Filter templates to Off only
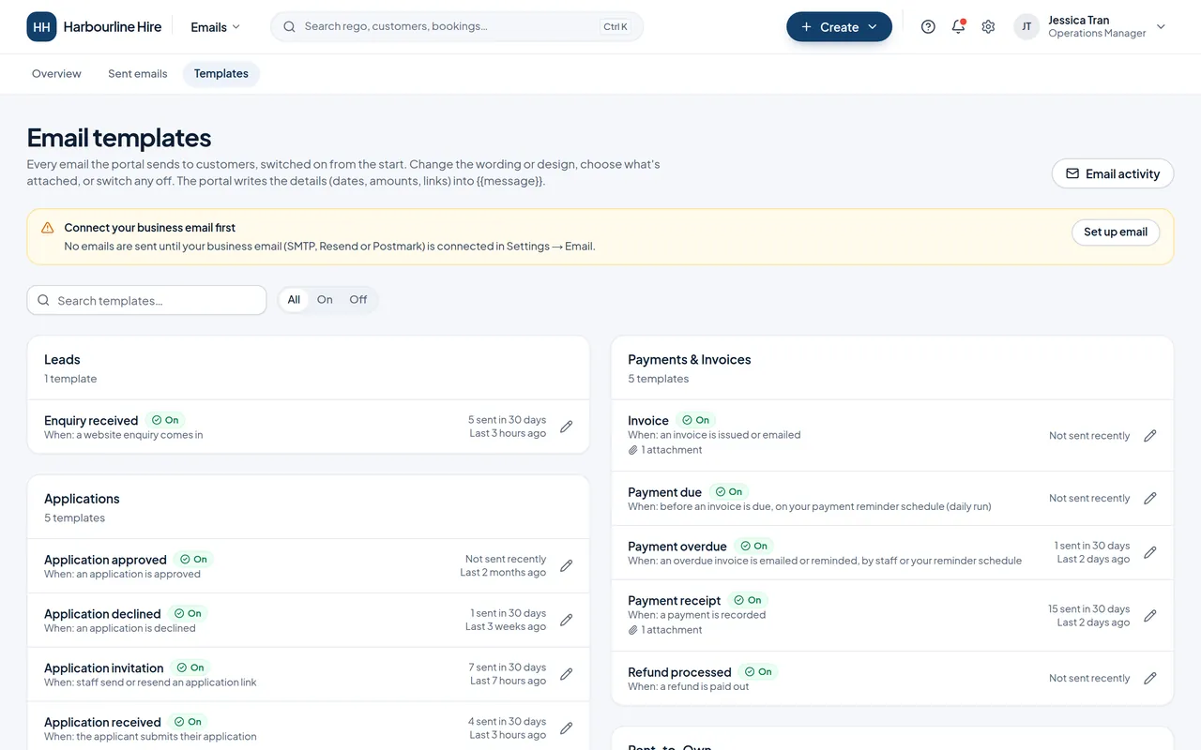Image resolution: width=1201 pixels, height=750 pixels. 358,300
